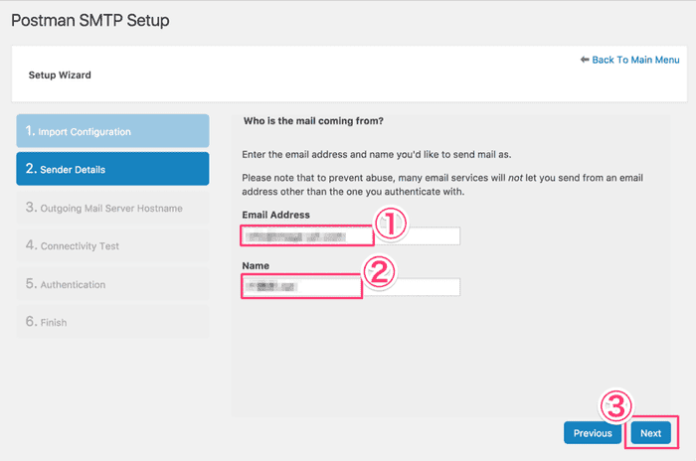Click the Next button
This screenshot has height=461, width=696.
click(650, 432)
